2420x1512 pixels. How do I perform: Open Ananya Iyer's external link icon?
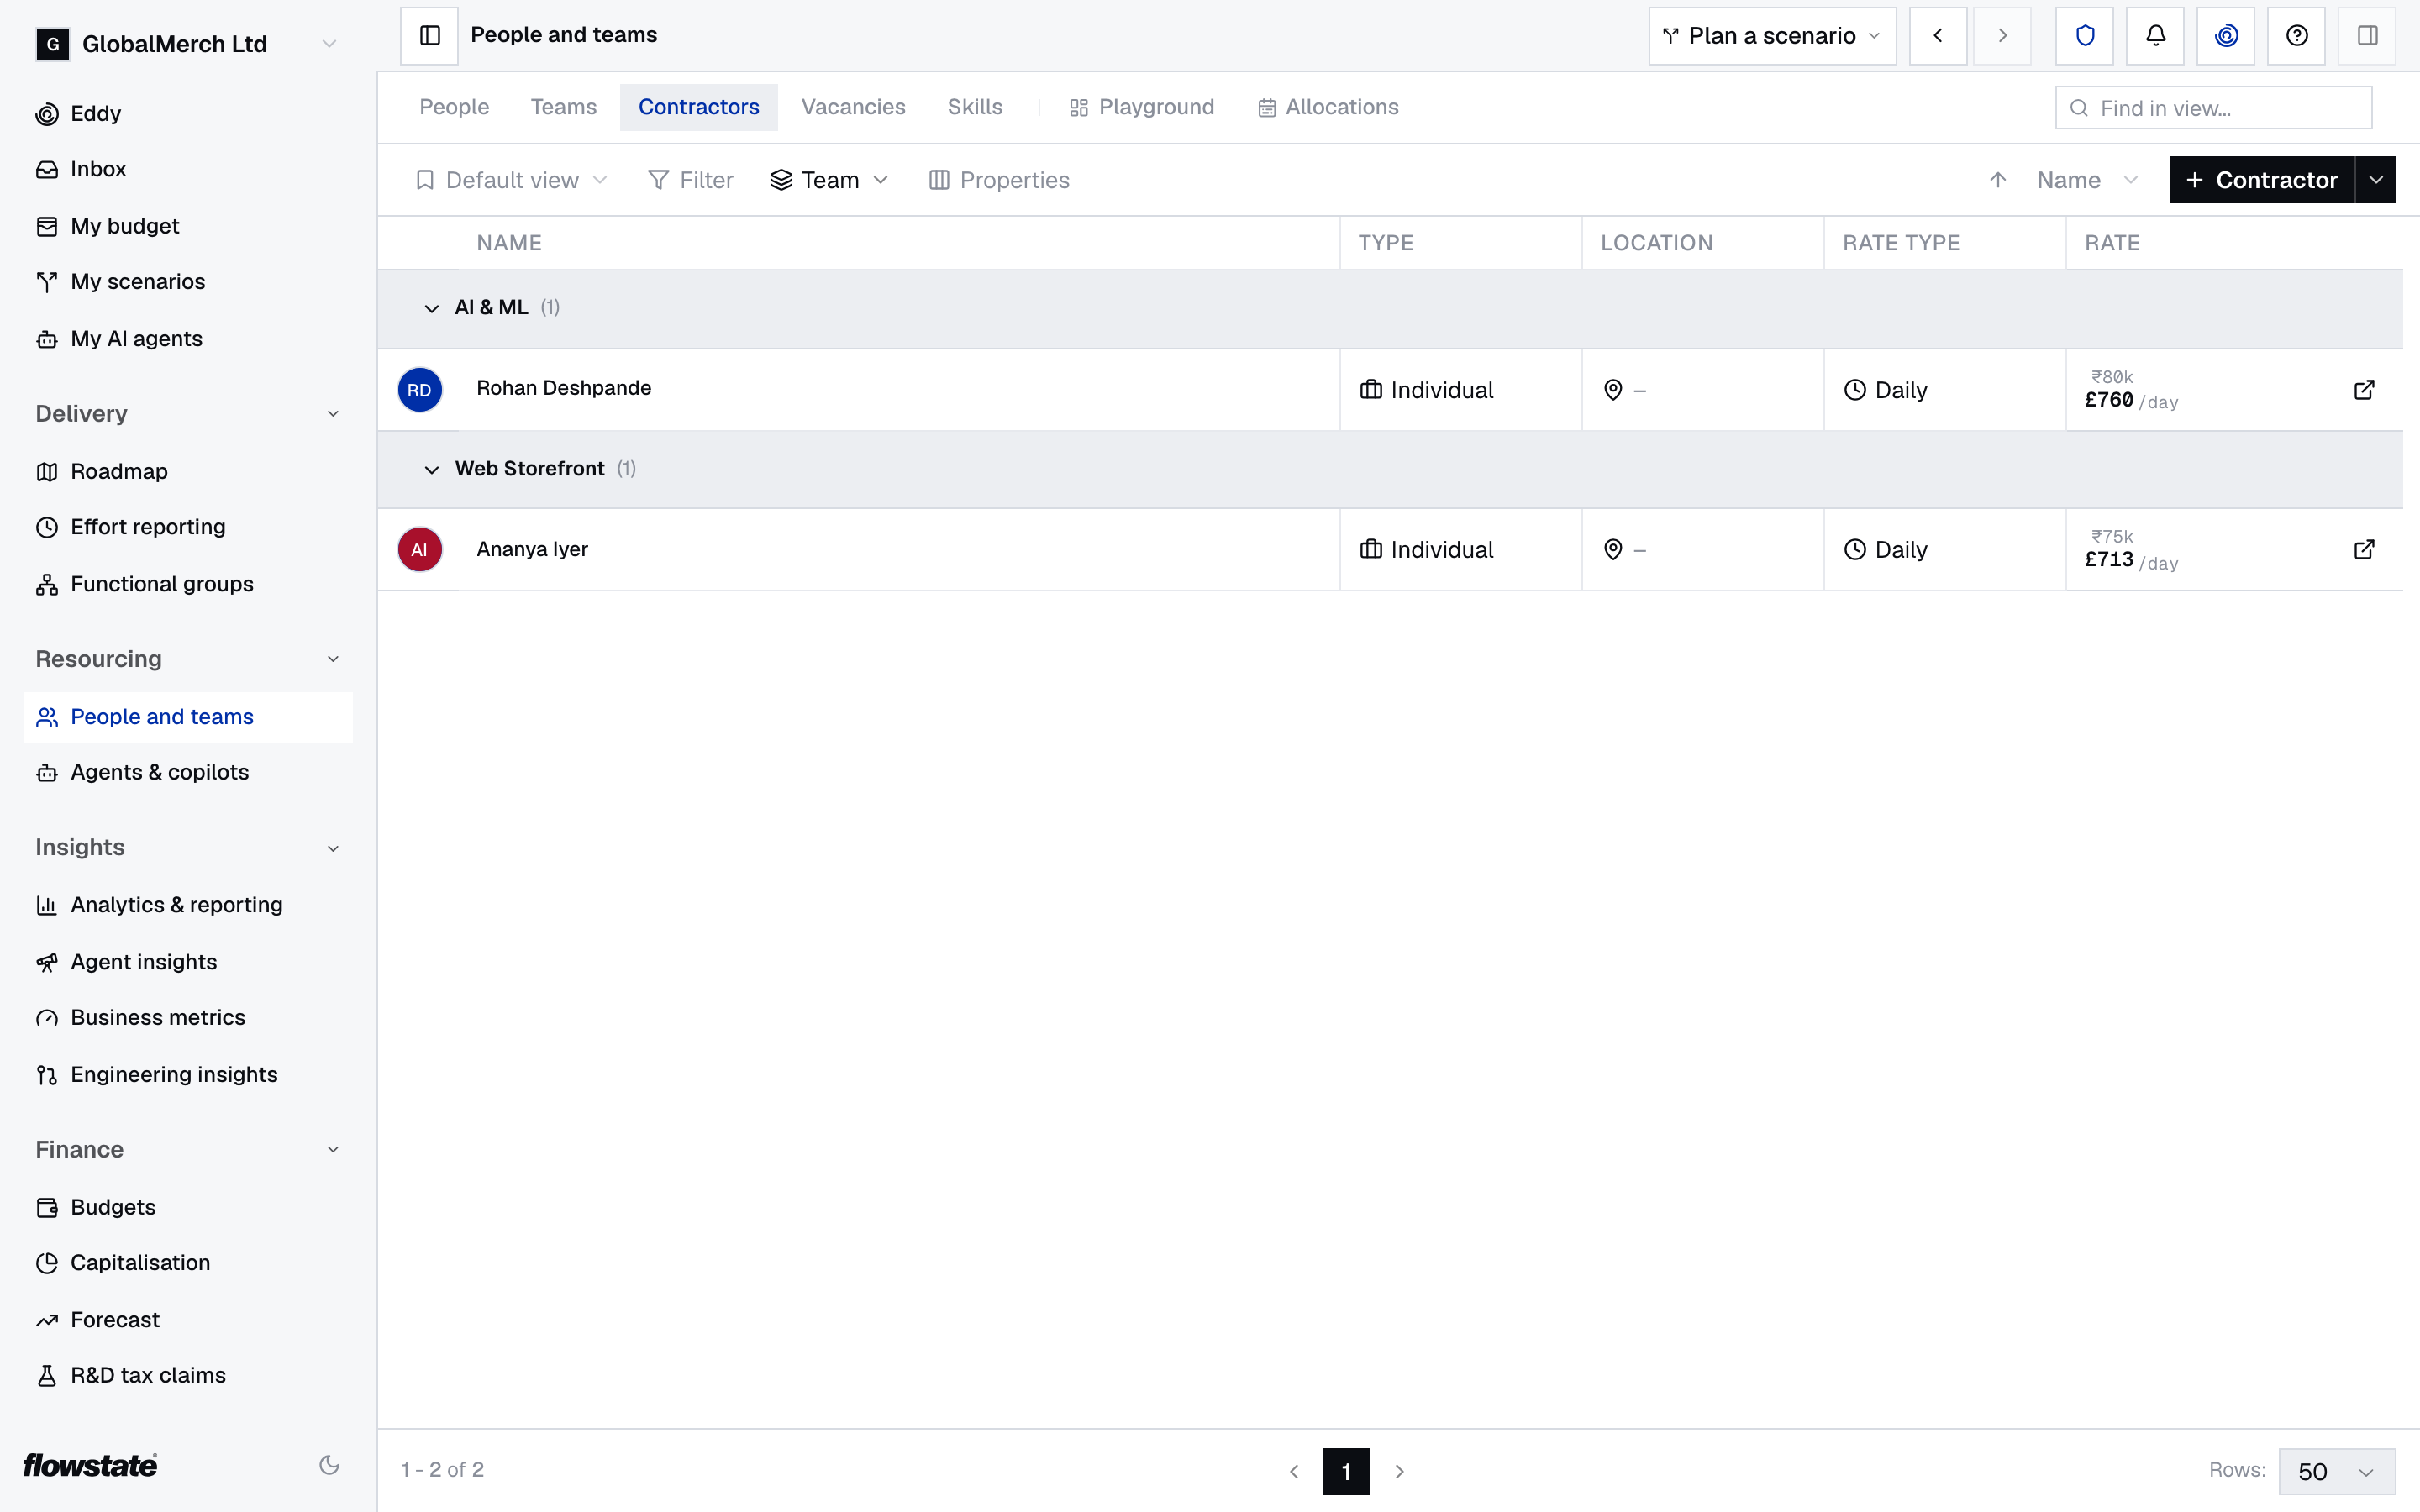(2364, 550)
